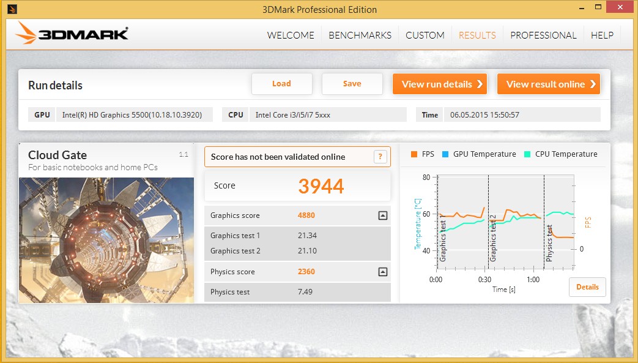This screenshot has height=363, width=638.
Task: Click the Run details heading
Action: pyautogui.click(x=55, y=85)
